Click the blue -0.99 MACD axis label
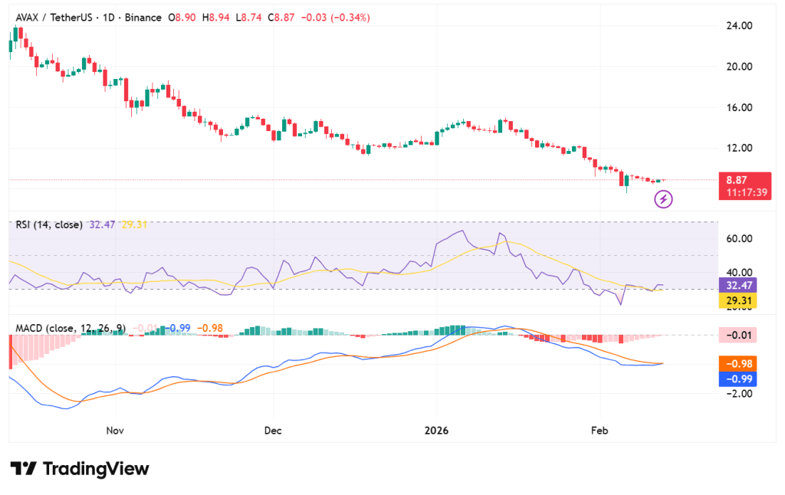 pyautogui.click(x=738, y=379)
